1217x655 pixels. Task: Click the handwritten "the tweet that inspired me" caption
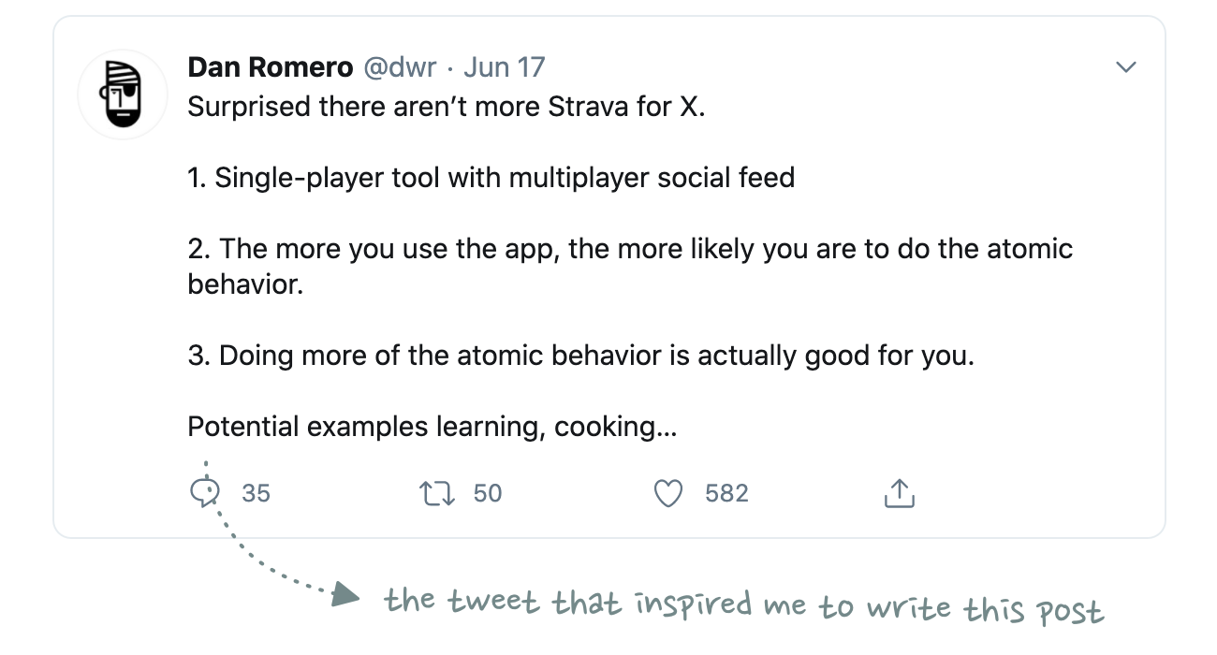click(744, 605)
